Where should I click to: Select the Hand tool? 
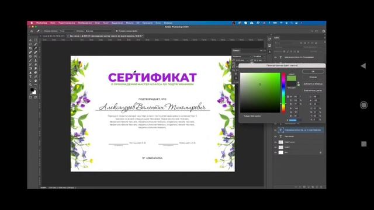click(36, 80)
